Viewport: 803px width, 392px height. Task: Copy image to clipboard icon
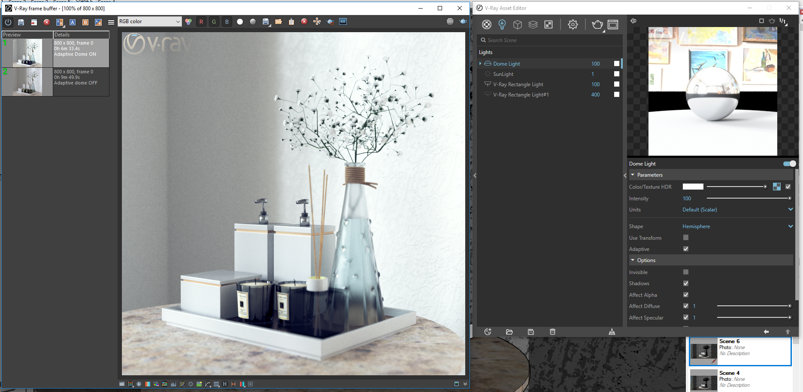tap(291, 21)
